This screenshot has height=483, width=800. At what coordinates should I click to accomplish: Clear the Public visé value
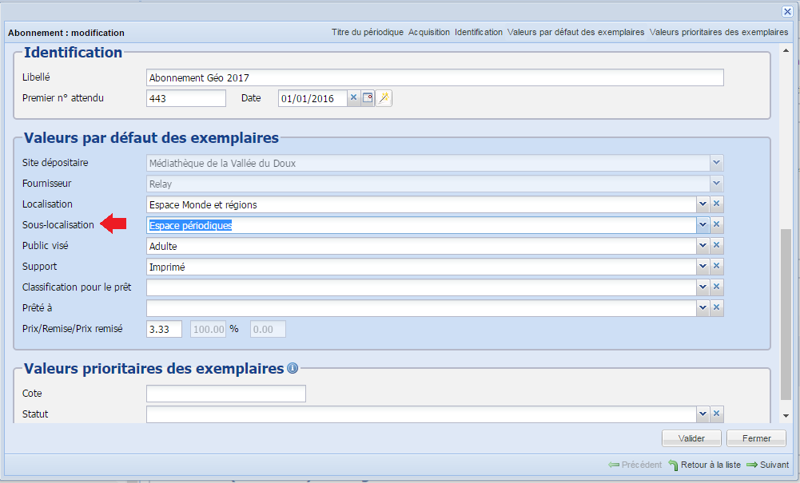(x=716, y=245)
